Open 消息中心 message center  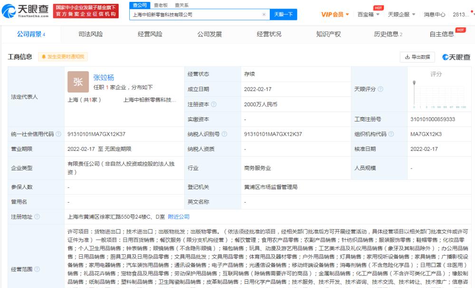pyautogui.click(x=435, y=15)
